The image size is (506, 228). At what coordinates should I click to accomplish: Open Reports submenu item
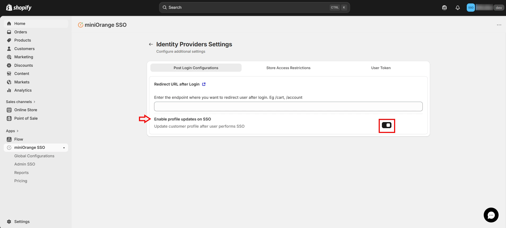(x=21, y=173)
